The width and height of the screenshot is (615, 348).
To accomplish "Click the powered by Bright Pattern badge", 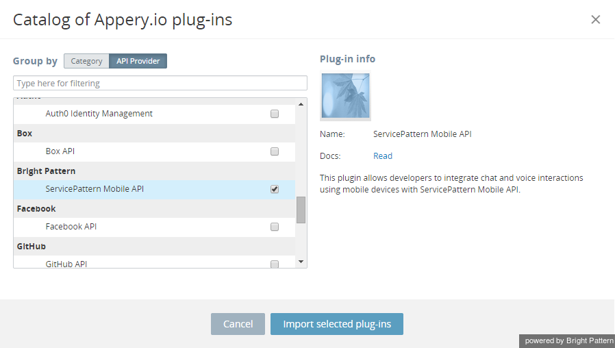I will coord(567,341).
